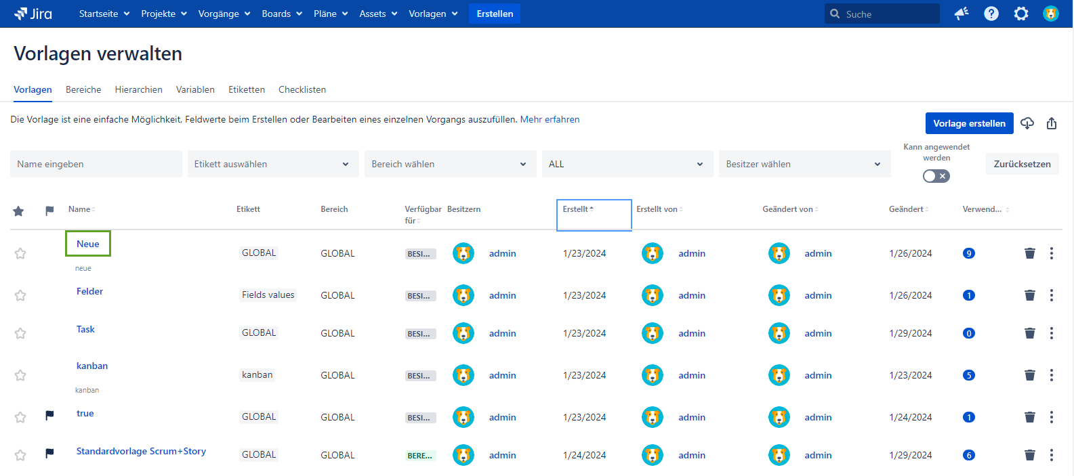
Task: Expand the 'Besitzer wählen' dropdown
Action: (x=804, y=164)
